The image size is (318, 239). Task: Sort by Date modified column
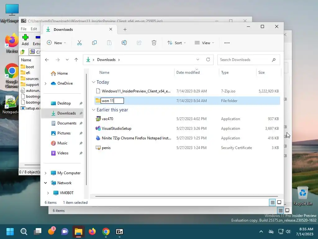coord(188,72)
